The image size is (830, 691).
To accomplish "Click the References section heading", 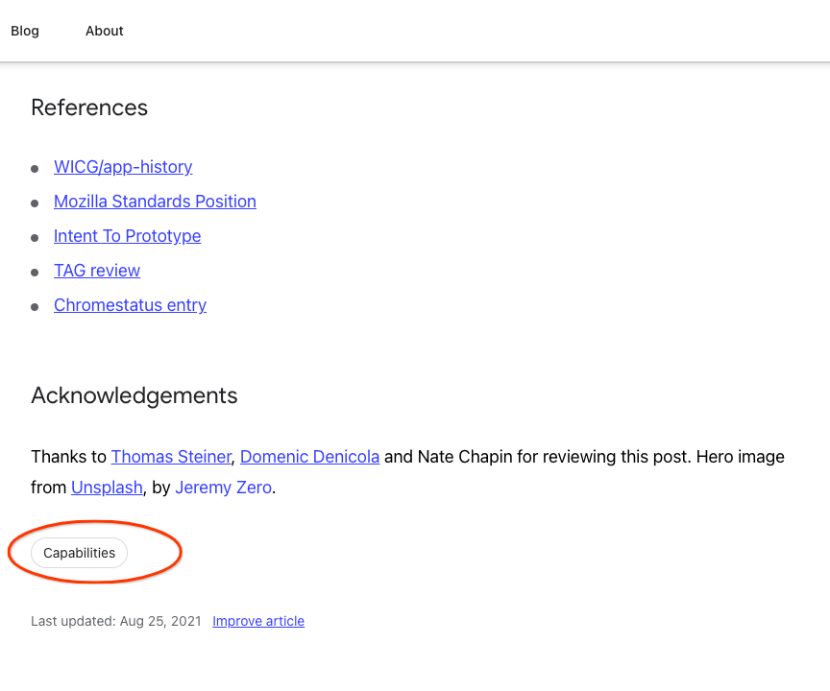I will (x=88, y=107).
